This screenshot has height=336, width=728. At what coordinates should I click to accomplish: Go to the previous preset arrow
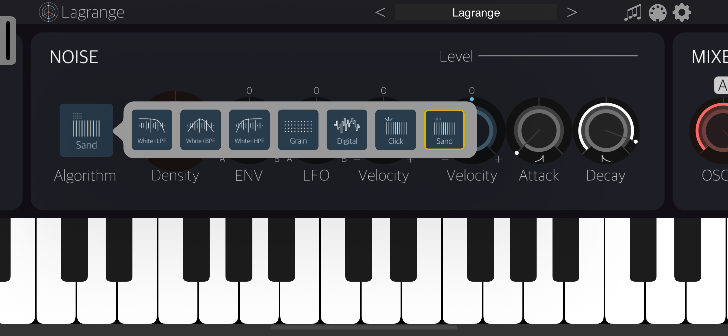[380, 12]
